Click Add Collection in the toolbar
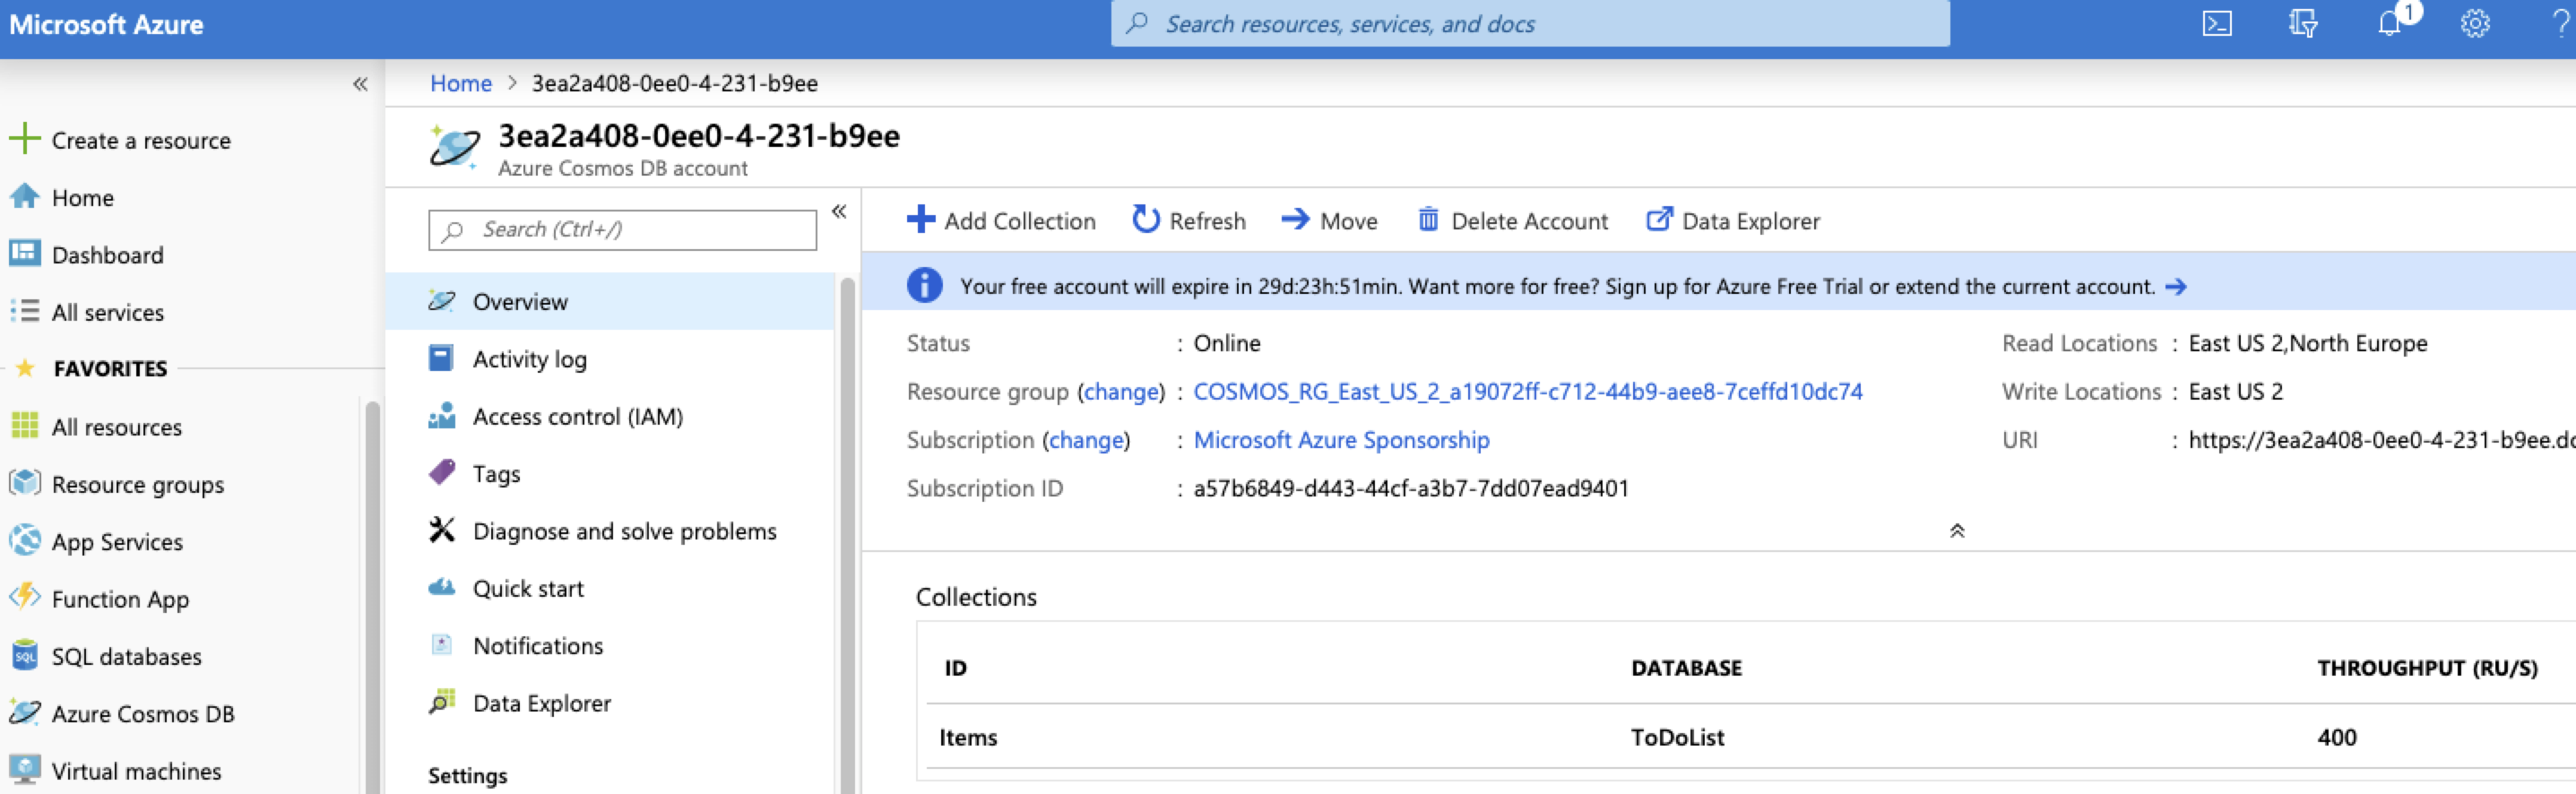This screenshot has height=794, width=2576. [x=1001, y=220]
